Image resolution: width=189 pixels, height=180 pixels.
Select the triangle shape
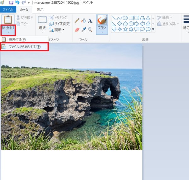[x=148, y=18]
